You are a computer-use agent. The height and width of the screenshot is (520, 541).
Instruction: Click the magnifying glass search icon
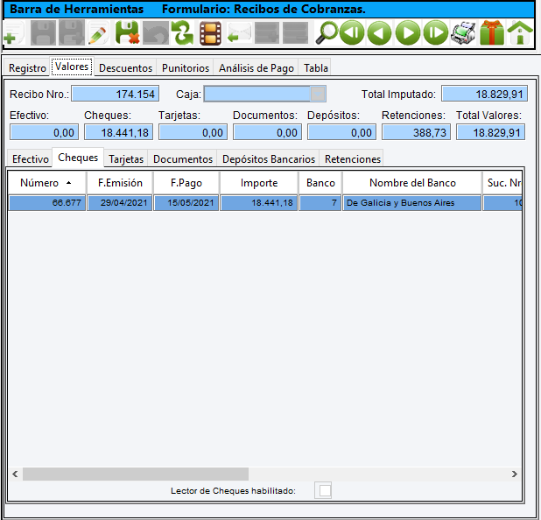click(326, 33)
